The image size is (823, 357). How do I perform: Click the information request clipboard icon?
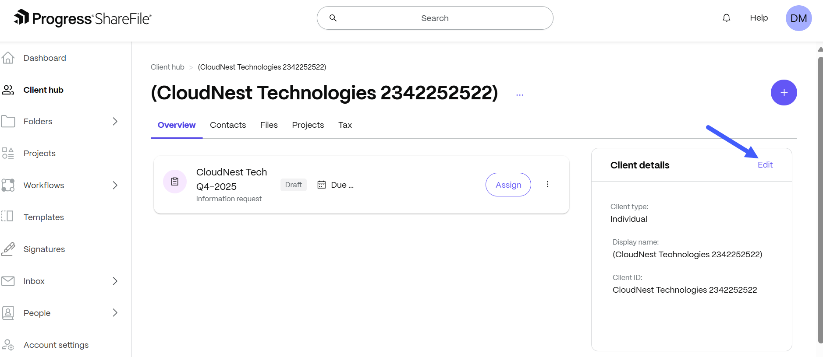(175, 182)
